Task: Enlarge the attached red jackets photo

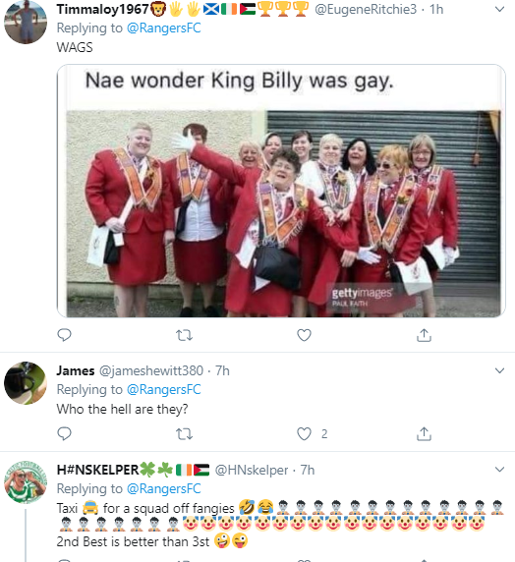Action: pyautogui.click(x=281, y=191)
